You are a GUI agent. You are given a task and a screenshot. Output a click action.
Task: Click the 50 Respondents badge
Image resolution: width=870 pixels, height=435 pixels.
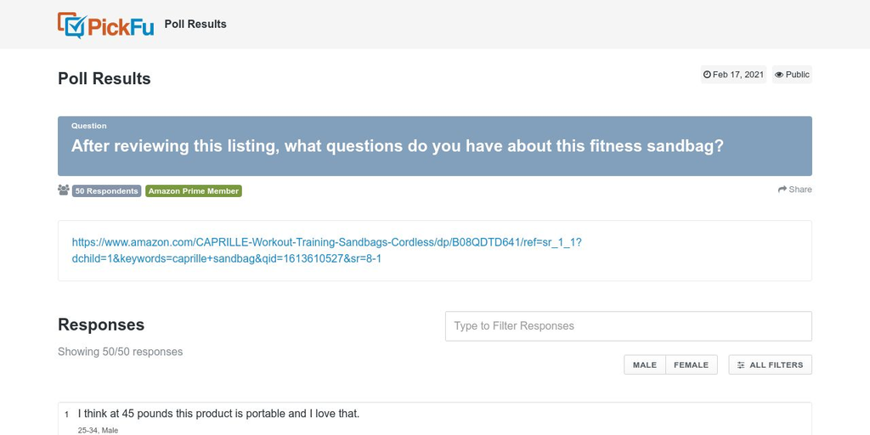[106, 191]
